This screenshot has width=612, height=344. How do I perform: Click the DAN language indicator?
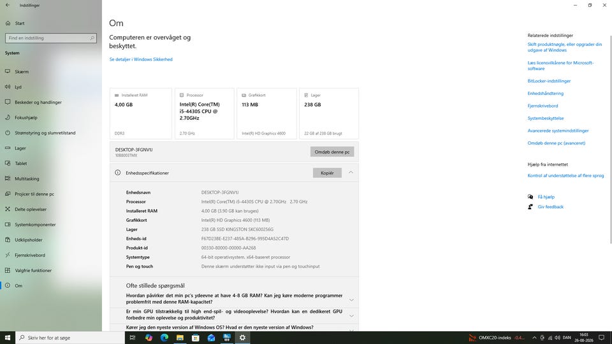tap(567, 338)
